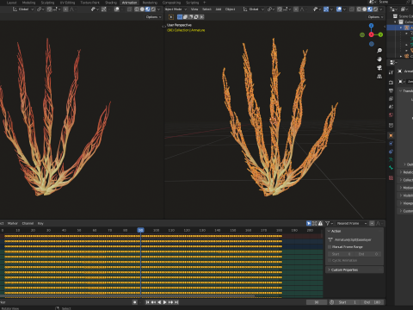Screen dimensions: 413x310
Task: Open the Object menu in right viewport header
Action: (x=230, y=9)
